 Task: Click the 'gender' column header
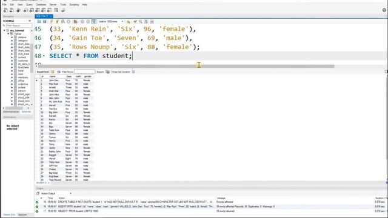[x=88, y=76]
